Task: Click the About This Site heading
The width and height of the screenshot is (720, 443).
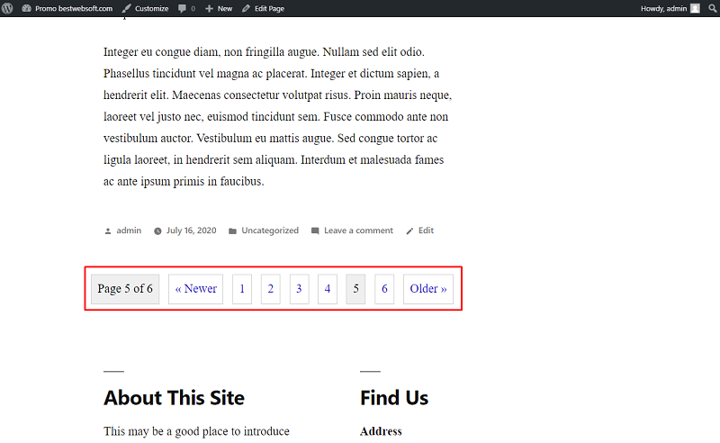Action: 174,398
